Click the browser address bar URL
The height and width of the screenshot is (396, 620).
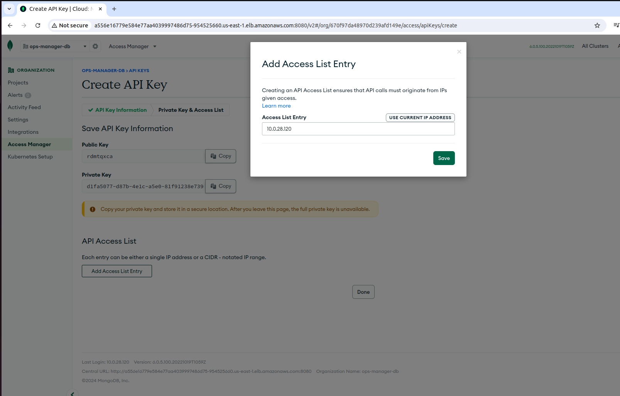coord(275,25)
